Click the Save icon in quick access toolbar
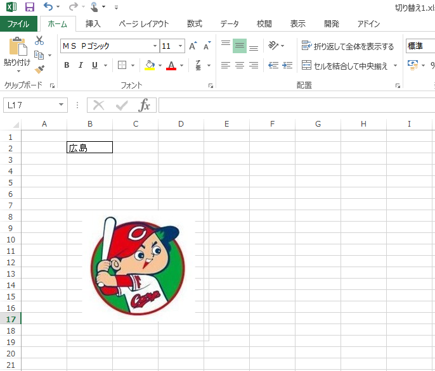This screenshot has width=435, height=371. (x=29, y=7)
